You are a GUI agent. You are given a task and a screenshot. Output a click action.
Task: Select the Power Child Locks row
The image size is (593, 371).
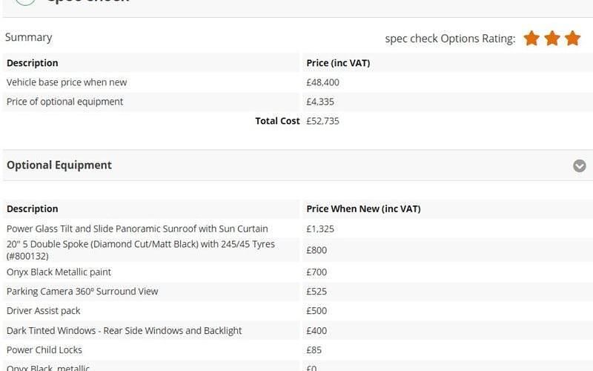296,349
